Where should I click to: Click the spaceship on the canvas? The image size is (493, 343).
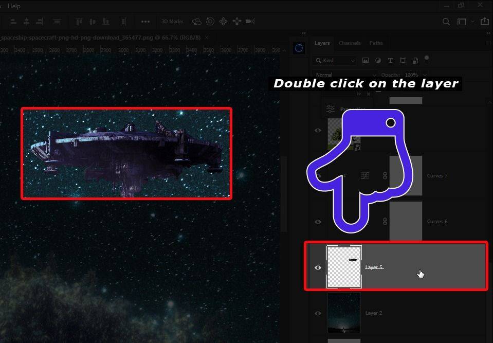click(x=126, y=154)
